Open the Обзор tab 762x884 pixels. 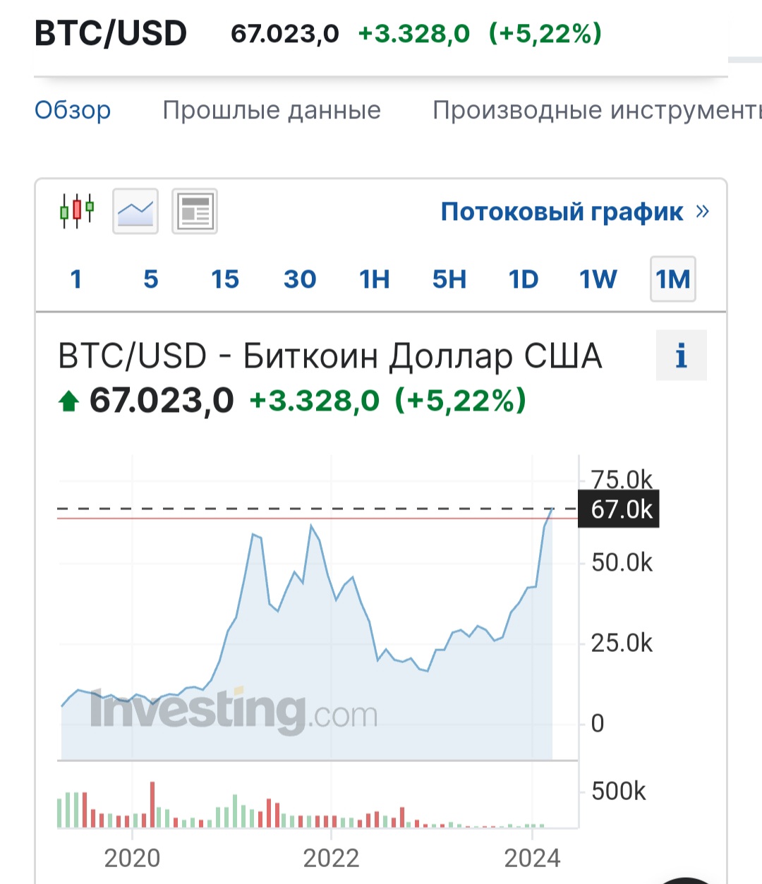(x=73, y=110)
